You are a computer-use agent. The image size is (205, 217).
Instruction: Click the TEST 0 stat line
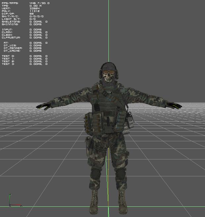24,56
